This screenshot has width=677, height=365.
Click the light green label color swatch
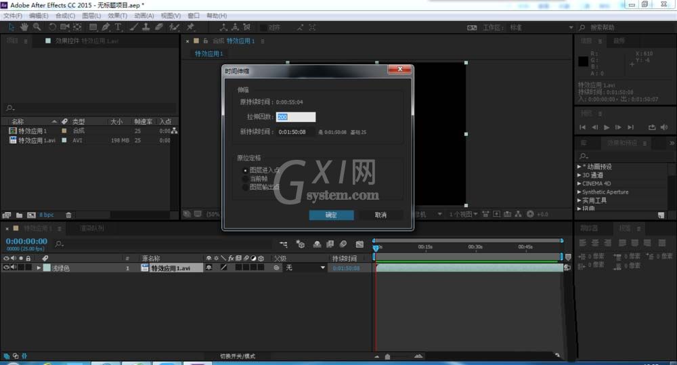pos(47,267)
